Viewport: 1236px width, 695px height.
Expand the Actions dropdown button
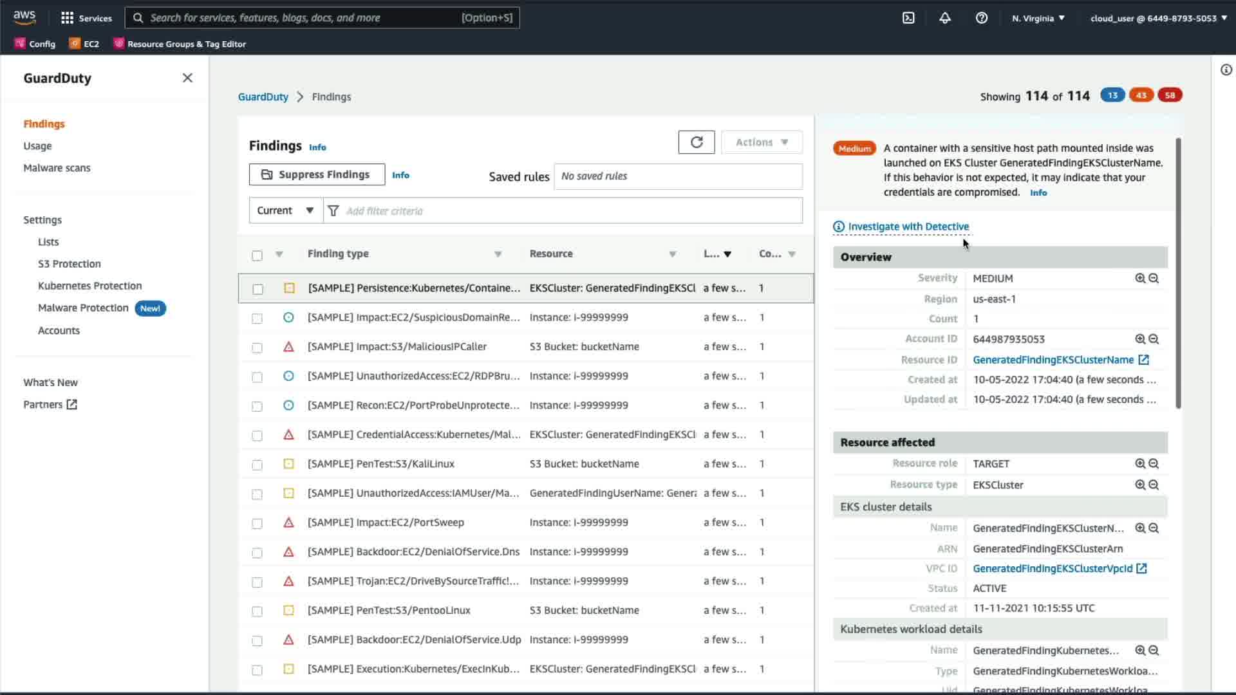pyautogui.click(x=762, y=142)
